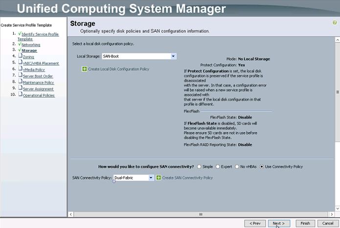Open the Local Storage dropdown arrow

pos(173,56)
